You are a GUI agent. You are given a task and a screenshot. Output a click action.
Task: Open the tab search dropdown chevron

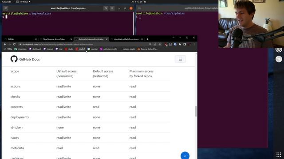(174, 38)
